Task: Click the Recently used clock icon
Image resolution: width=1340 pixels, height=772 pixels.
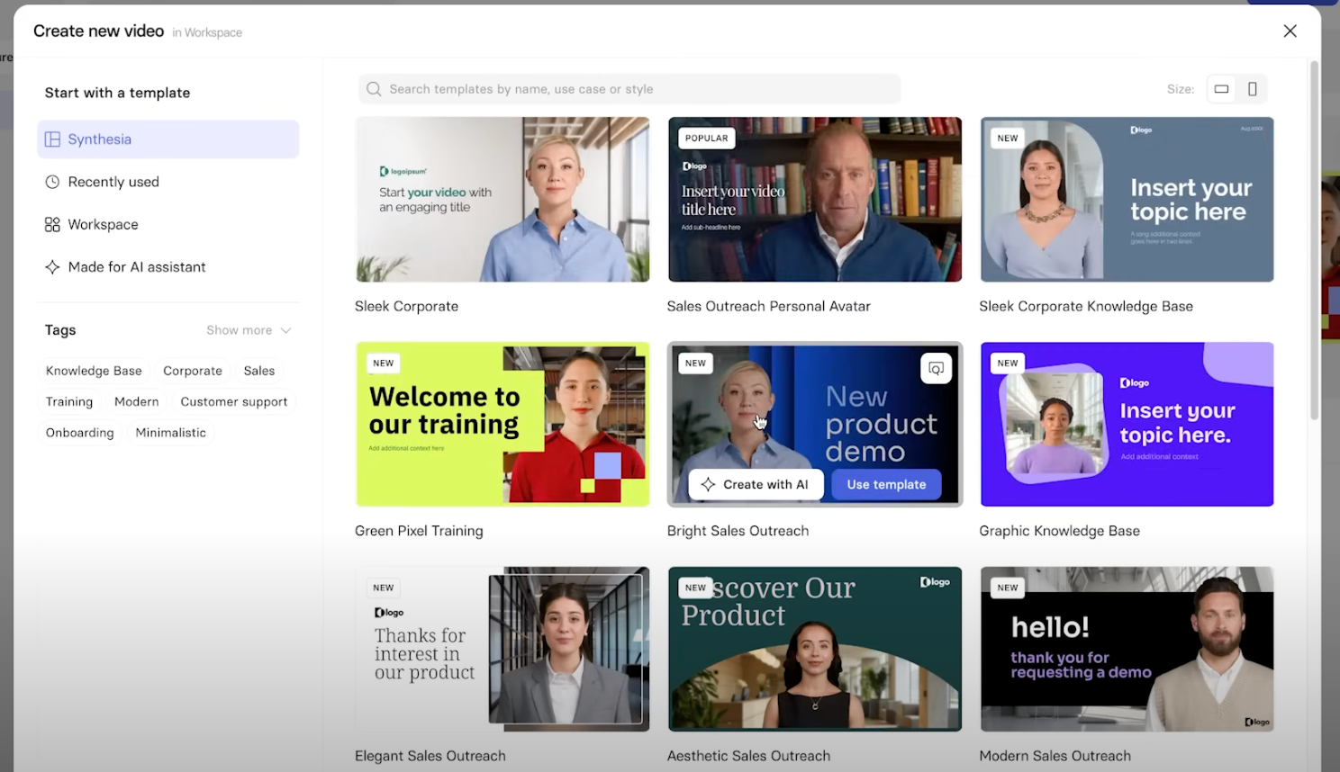Action: coord(52,182)
